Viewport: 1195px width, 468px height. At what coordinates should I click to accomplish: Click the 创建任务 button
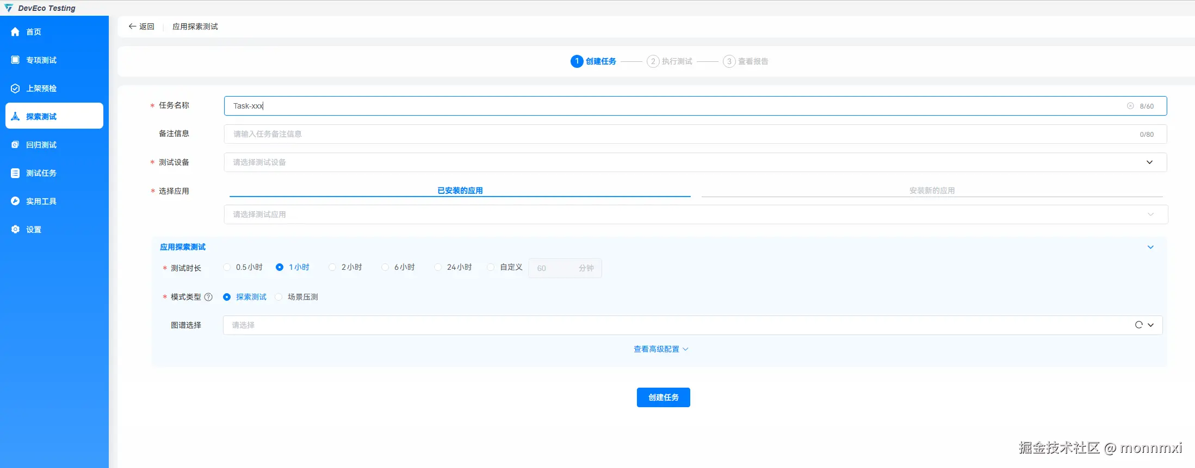(x=664, y=397)
